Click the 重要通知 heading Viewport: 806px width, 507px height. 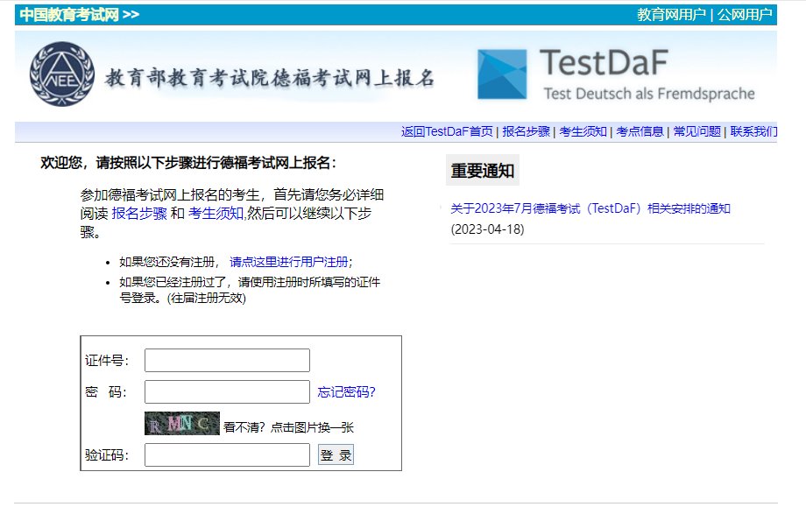(x=482, y=170)
